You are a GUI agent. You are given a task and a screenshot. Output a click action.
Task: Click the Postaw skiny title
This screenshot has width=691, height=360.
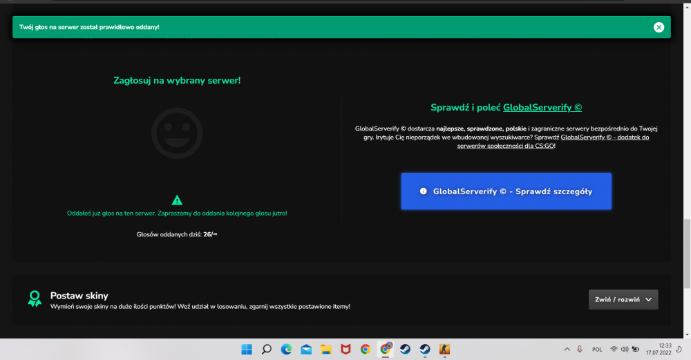click(x=79, y=296)
